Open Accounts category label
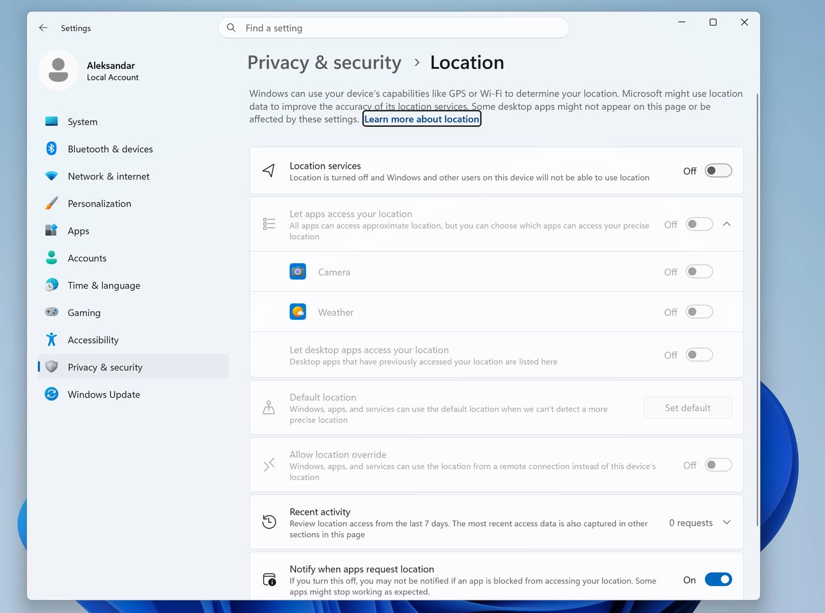Screen dimensions: 825x613 (87, 258)
